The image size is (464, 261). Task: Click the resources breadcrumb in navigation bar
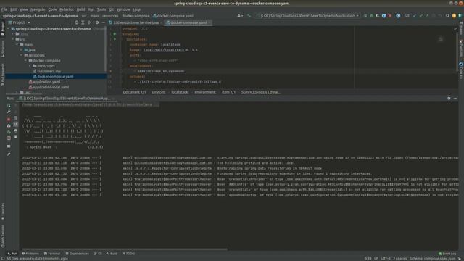coord(110,16)
